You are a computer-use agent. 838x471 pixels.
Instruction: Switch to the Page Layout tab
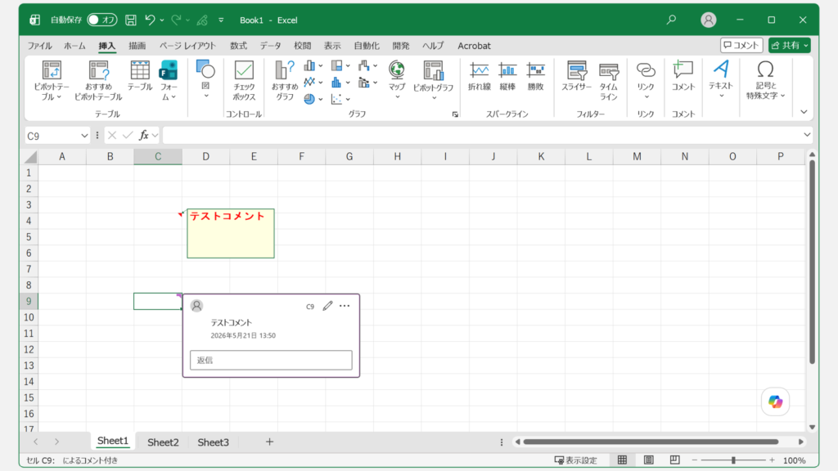pyautogui.click(x=187, y=46)
